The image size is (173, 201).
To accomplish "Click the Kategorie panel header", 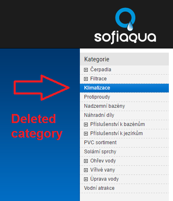I will click(x=124, y=59).
